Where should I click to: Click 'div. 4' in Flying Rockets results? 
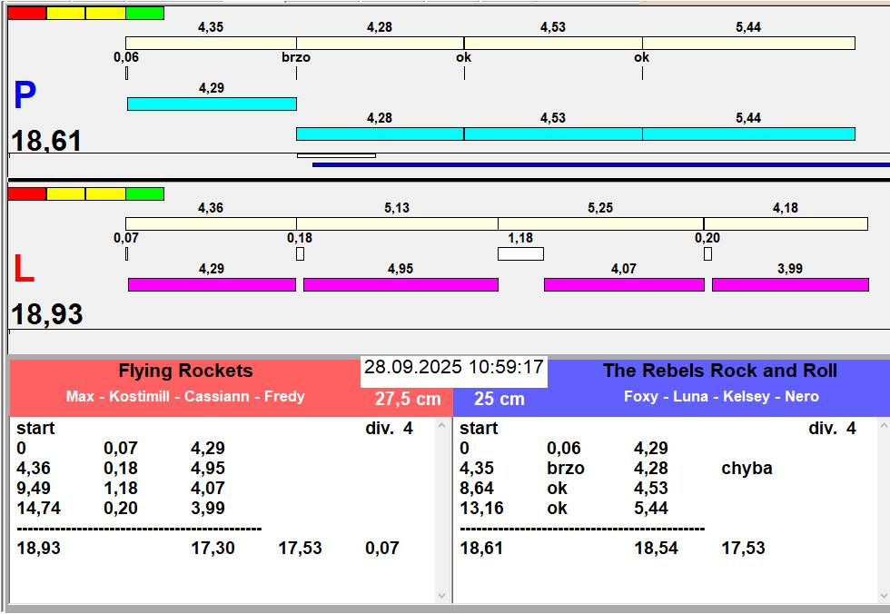pyautogui.click(x=390, y=429)
